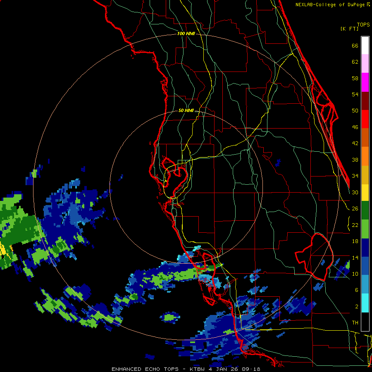Viewport: 372px width, 372px height.
Task: Click the '[K FT]' units label
Action: click(x=349, y=29)
